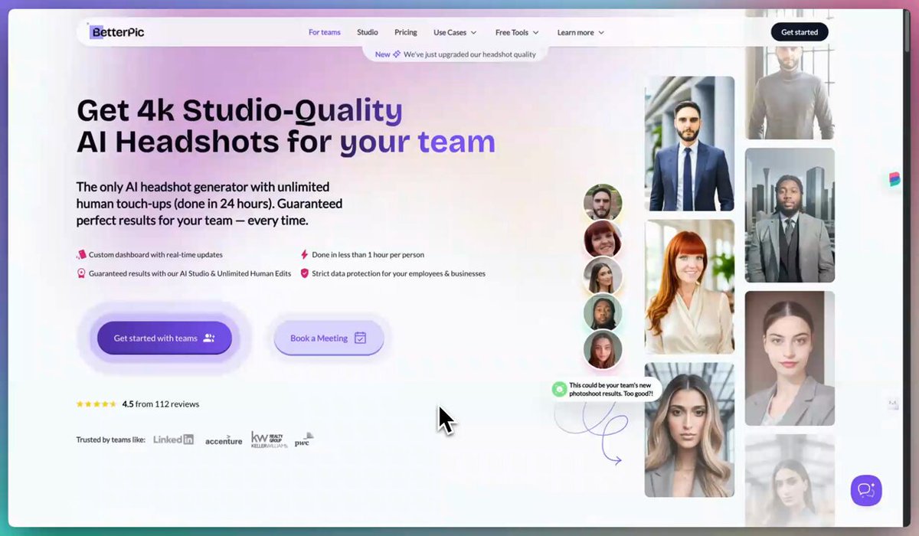Select the red-haired woman's round avatar
This screenshot has height=536, width=919.
coord(603,240)
